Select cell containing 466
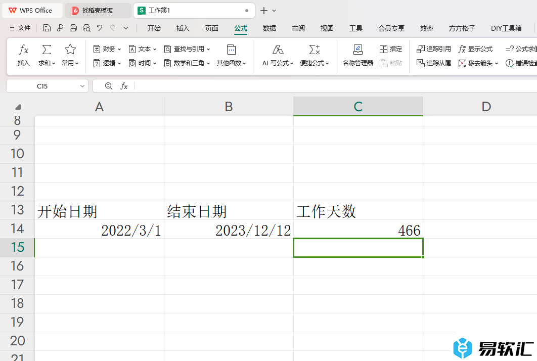 click(358, 229)
